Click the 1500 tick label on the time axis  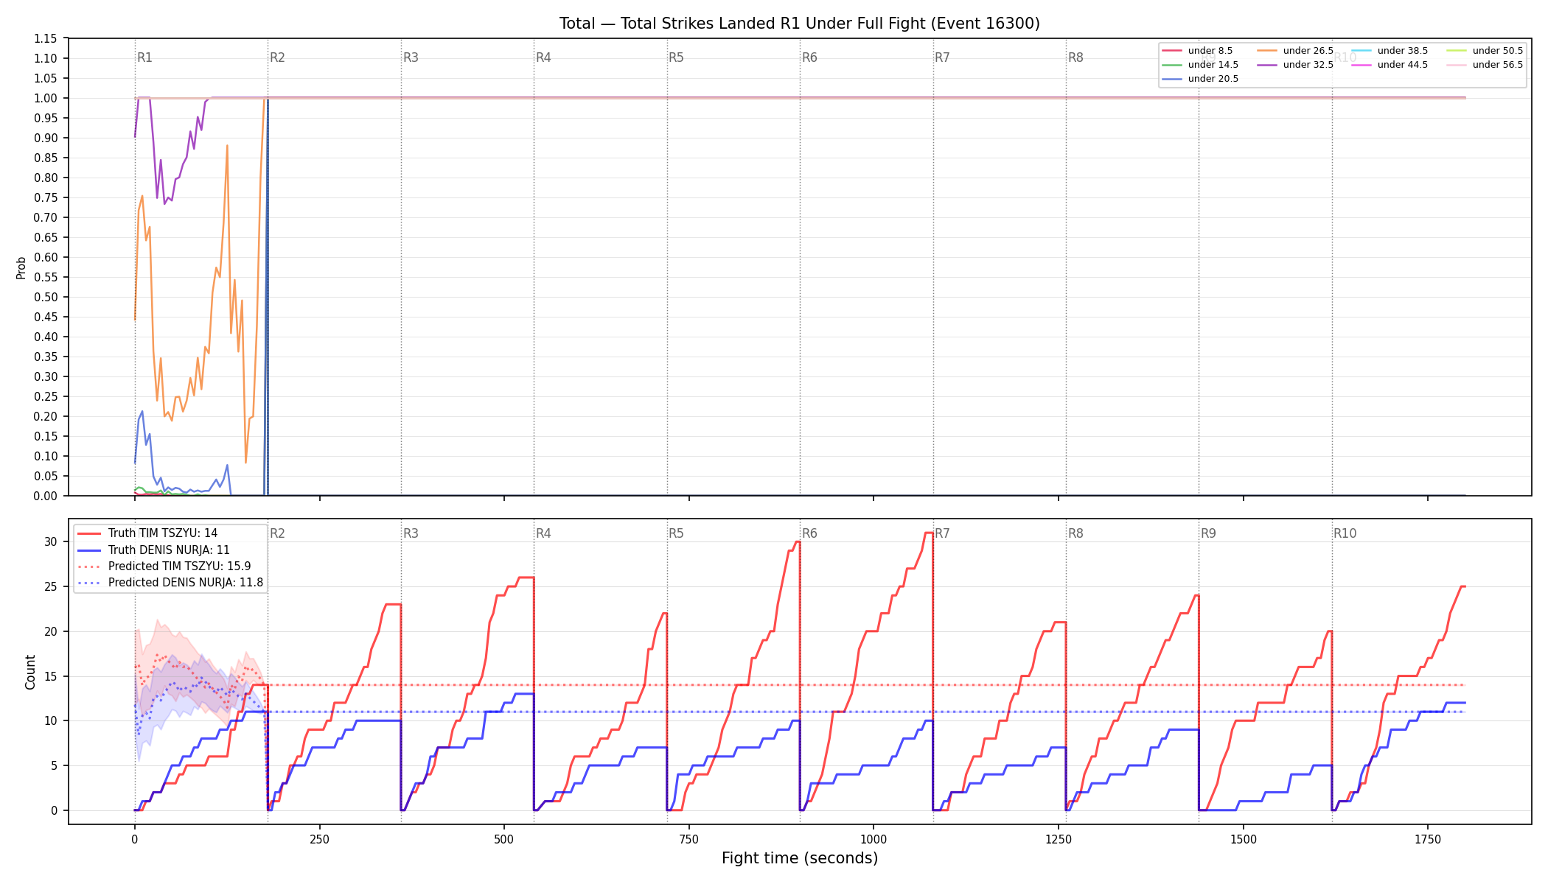pyautogui.click(x=1244, y=839)
